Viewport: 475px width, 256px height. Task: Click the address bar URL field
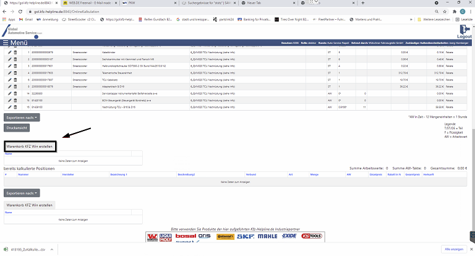click(x=230, y=12)
